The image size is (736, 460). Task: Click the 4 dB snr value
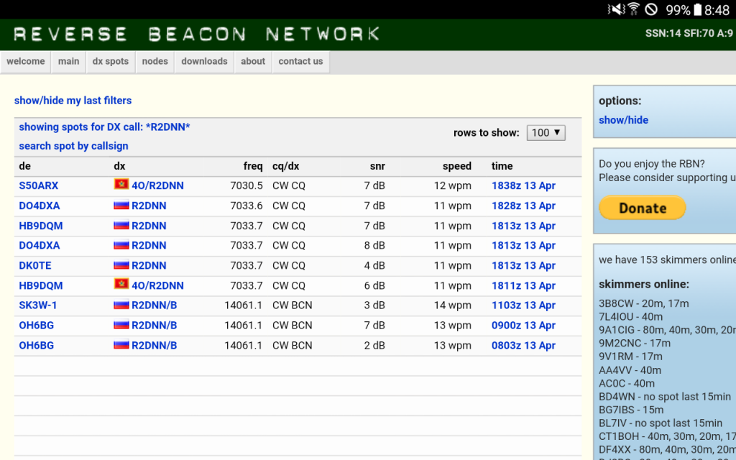(374, 265)
